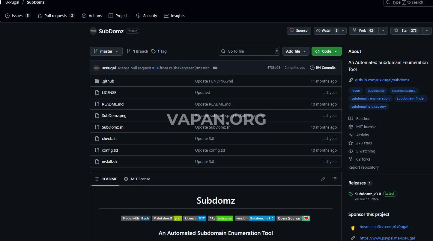Click Report repository link
This screenshot has height=241, width=433.
(x=363, y=167)
